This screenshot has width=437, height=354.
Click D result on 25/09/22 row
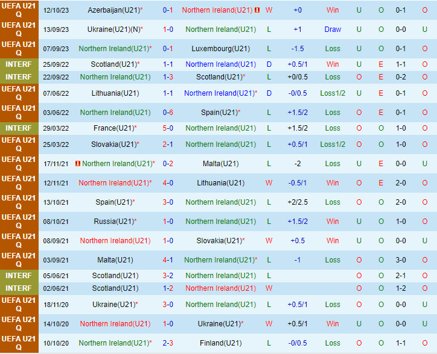tap(269, 64)
